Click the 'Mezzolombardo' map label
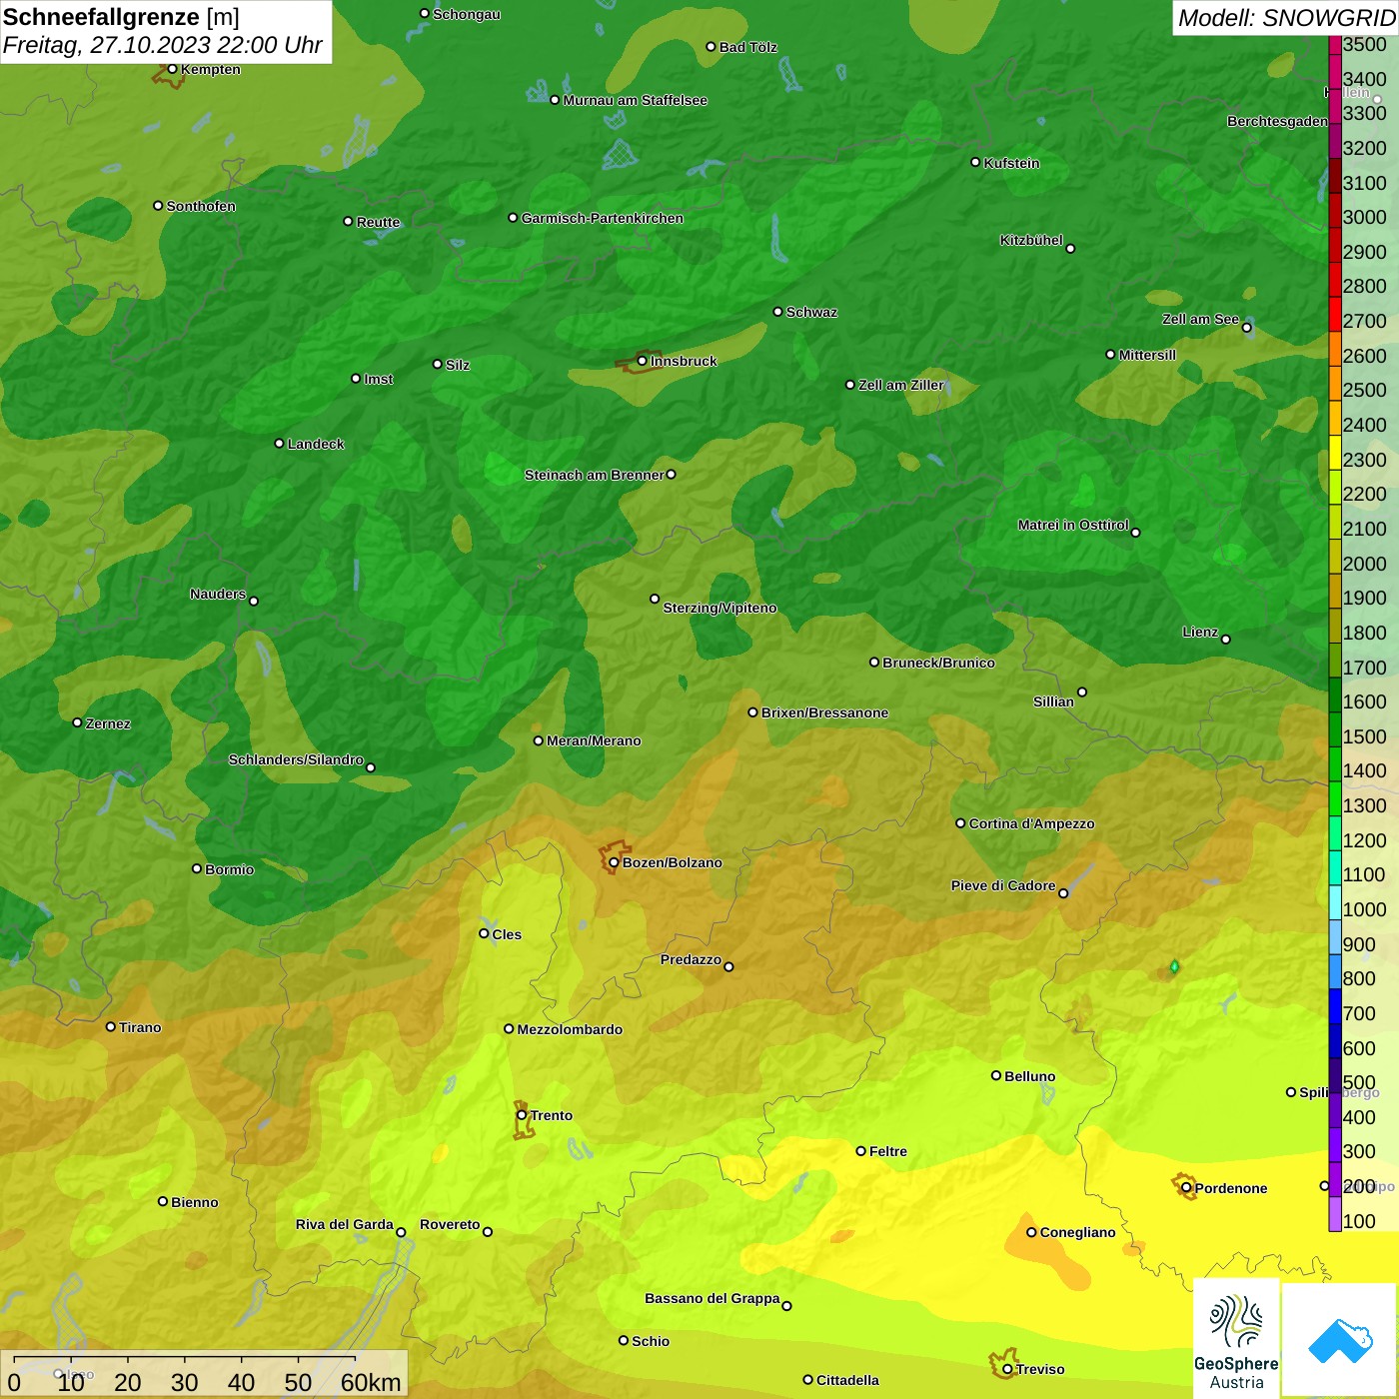1399x1399 pixels. pos(570,1029)
